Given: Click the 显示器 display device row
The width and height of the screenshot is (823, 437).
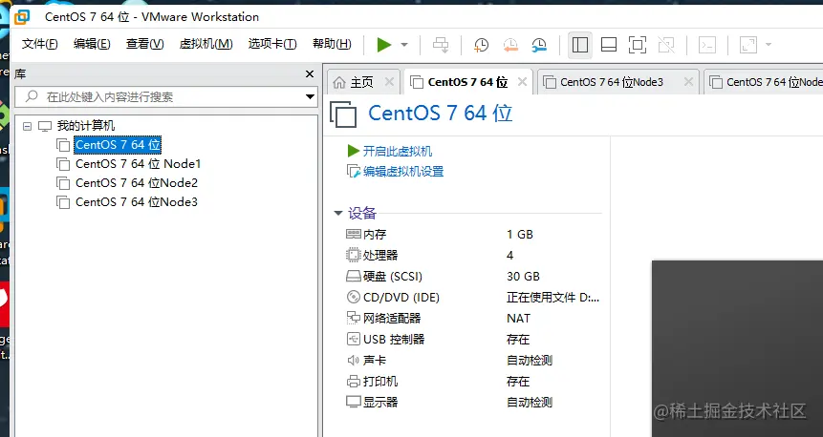Looking at the screenshot, I should tap(472, 402).
